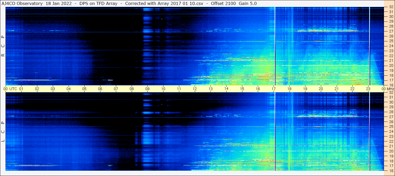This screenshot has height=176, width=395.
Task: Click the white vertical marker near 17 UTC in RCP panel
Action: click(x=275, y=46)
